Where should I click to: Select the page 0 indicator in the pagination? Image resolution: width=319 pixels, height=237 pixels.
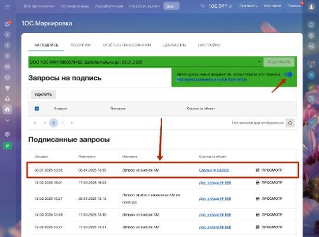click(x=54, y=123)
